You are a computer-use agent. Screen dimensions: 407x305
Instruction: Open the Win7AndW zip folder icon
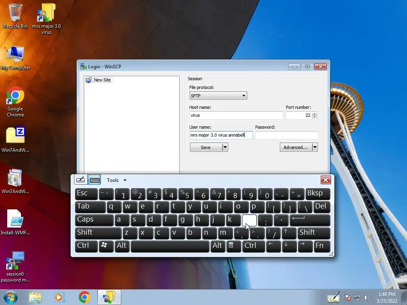pos(16,139)
